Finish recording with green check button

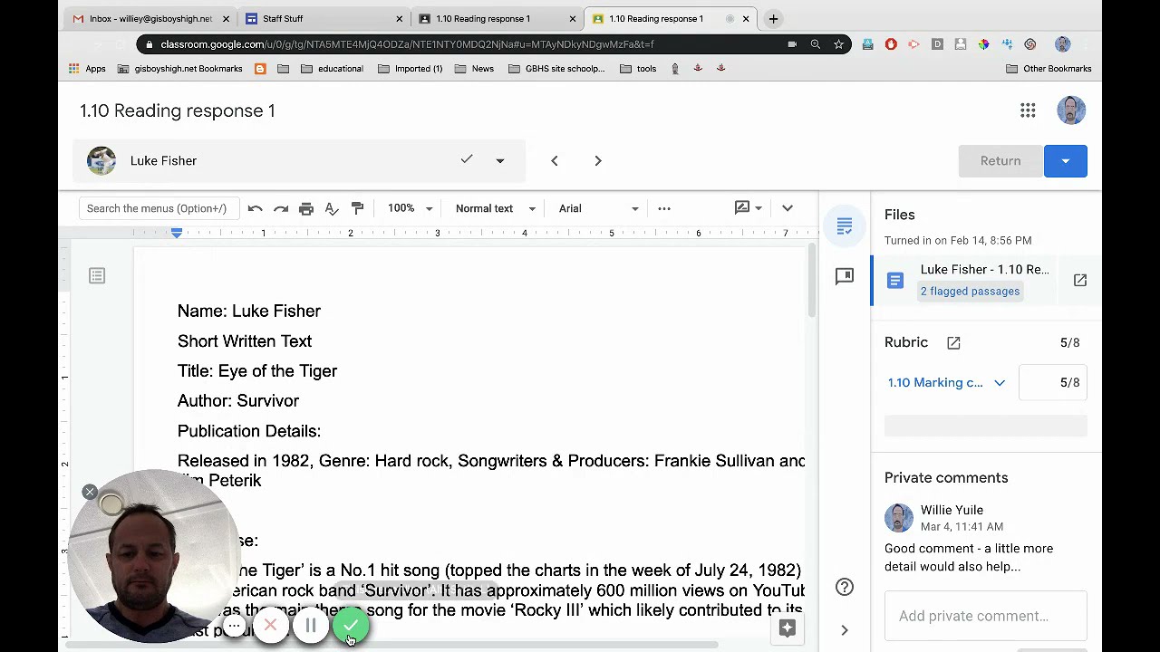click(351, 626)
